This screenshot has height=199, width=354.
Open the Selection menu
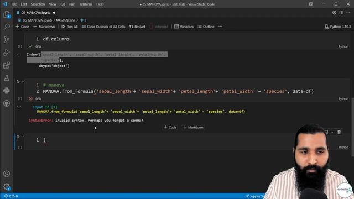(x=38, y=4)
